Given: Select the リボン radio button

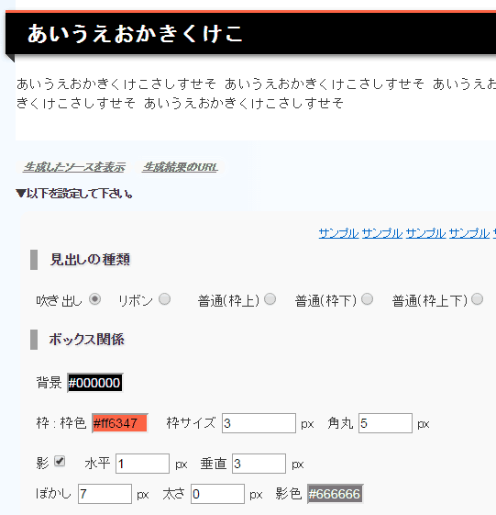Looking at the screenshot, I should point(165,299).
